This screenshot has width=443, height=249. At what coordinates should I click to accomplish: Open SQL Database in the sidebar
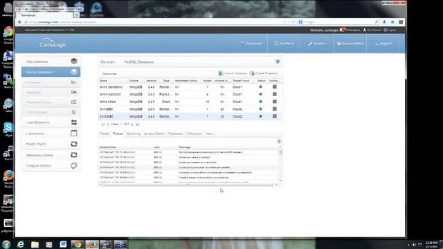(51, 62)
